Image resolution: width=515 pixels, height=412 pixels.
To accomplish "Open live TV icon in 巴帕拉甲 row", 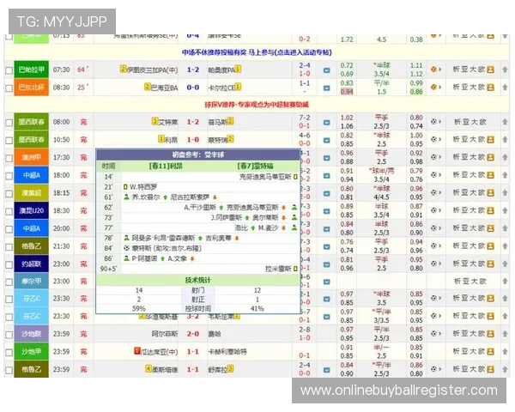I will coord(326,70).
